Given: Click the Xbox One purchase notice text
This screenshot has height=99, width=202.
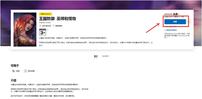Looking at the screenshot, I should (x=177, y=36).
